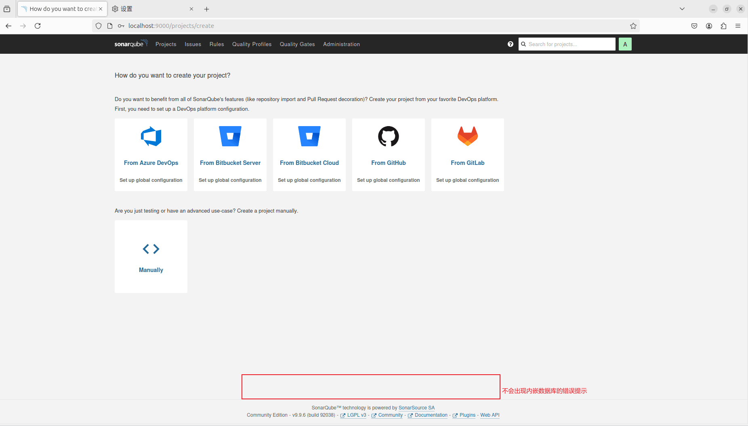Set up global configuration for GitHub
The height and width of the screenshot is (426, 748).
(389, 180)
